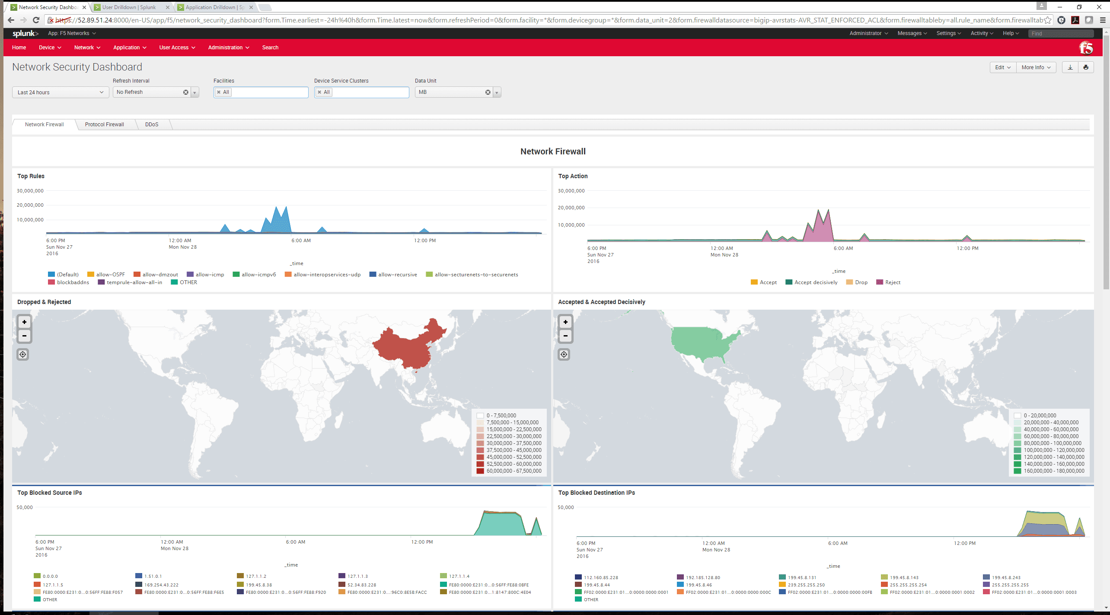Click the Edit button in dashboard header
This screenshot has height=615, width=1110.
pos(1001,67)
